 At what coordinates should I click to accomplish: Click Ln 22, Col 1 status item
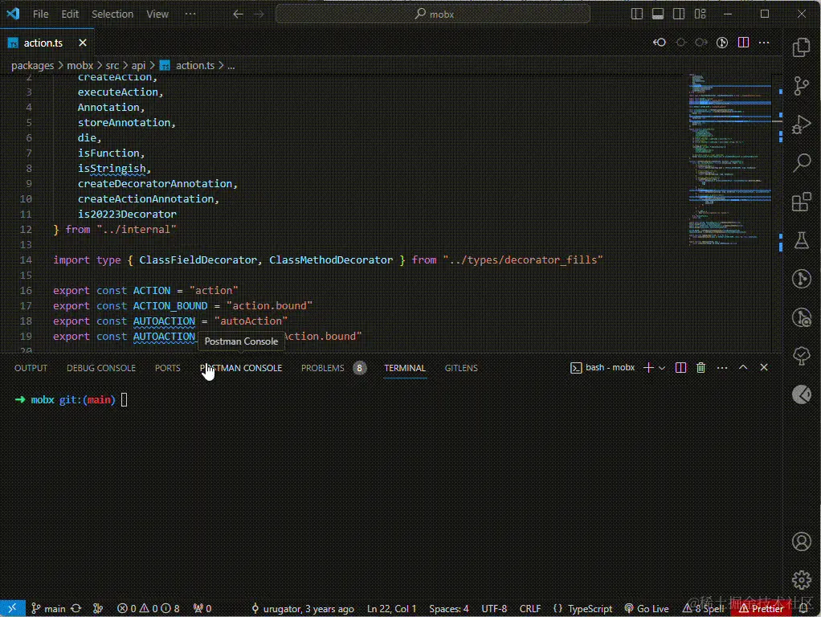point(392,609)
